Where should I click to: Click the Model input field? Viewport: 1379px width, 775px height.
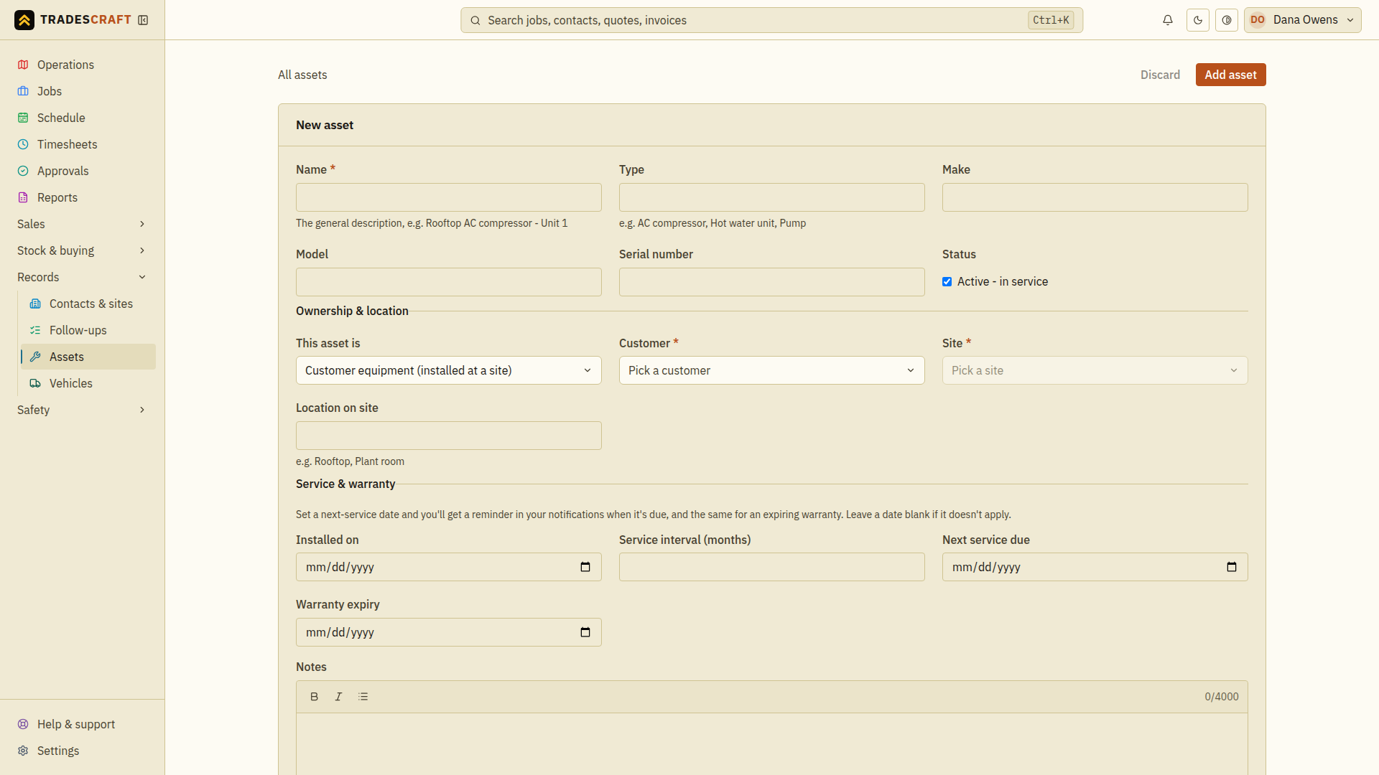click(x=449, y=282)
